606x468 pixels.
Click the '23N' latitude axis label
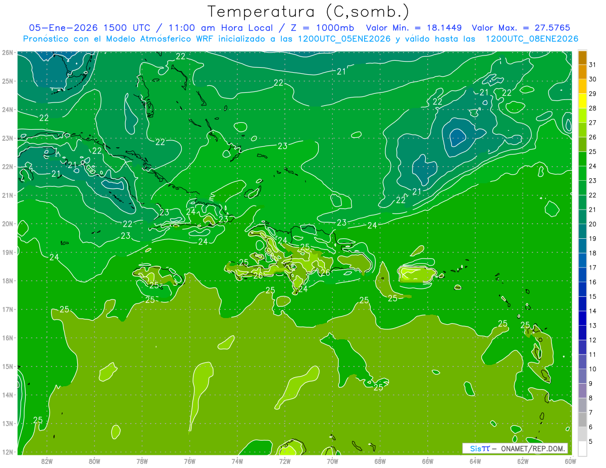click(x=8, y=138)
